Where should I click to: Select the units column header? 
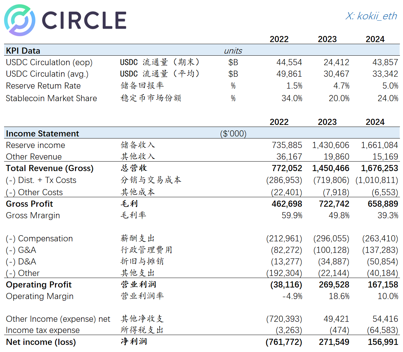[x=233, y=51]
